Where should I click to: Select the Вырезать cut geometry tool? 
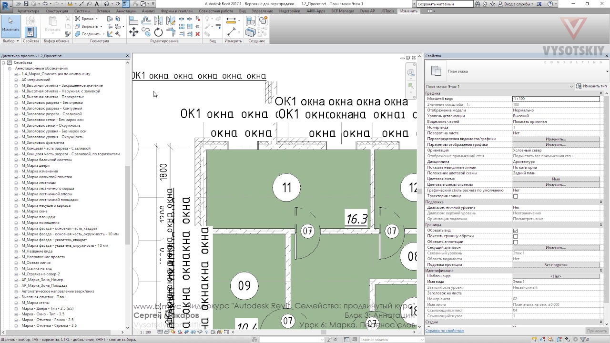coord(89,26)
